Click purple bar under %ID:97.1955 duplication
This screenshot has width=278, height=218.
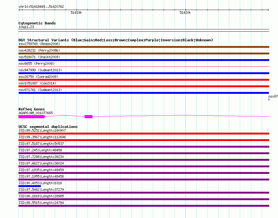point(144,180)
